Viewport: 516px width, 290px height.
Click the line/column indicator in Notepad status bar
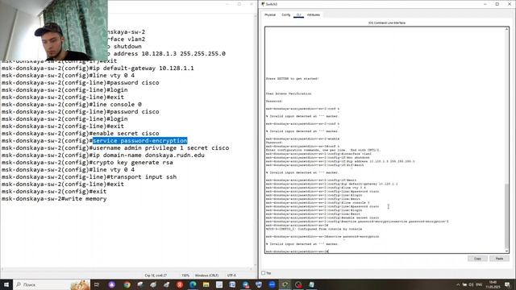156,275
